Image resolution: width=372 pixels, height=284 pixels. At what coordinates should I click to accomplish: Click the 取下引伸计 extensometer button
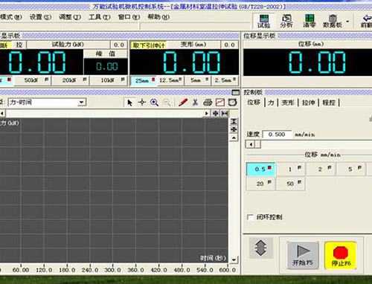(149, 45)
